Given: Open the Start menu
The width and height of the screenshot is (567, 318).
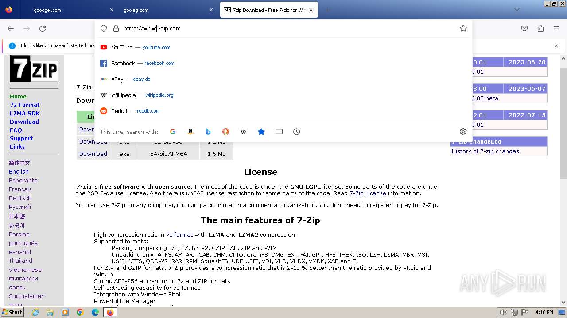Looking at the screenshot, I should [12, 312].
